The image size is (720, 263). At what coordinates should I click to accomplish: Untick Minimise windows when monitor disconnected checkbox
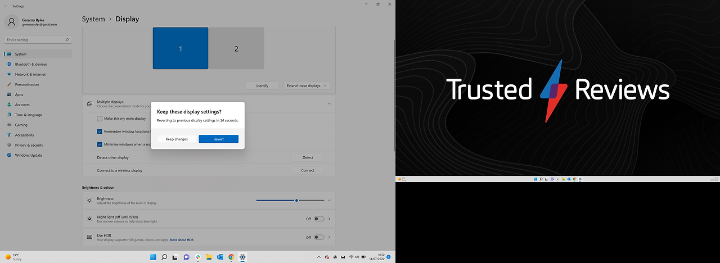(100, 144)
